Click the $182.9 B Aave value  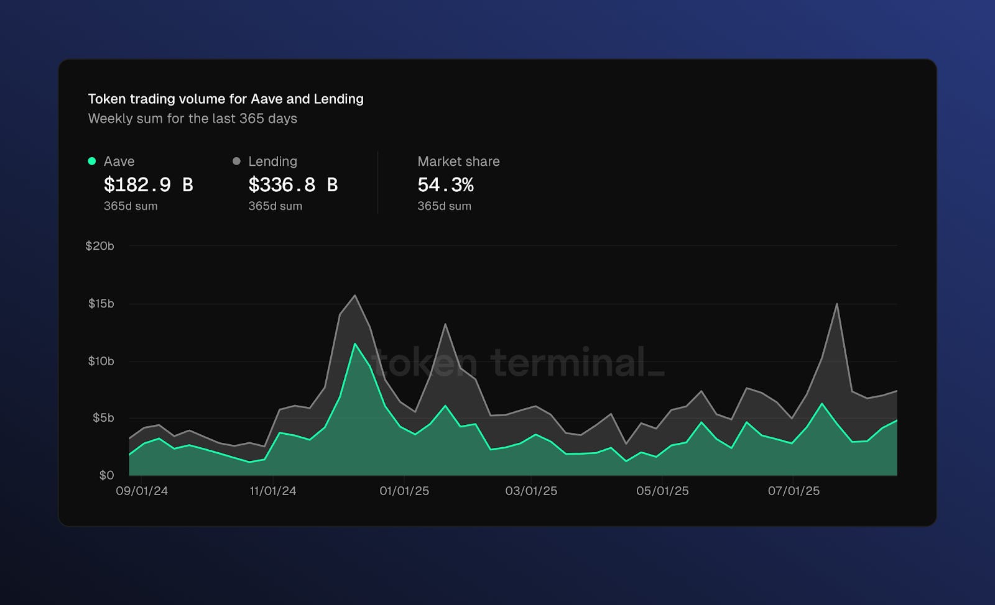click(x=148, y=184)
